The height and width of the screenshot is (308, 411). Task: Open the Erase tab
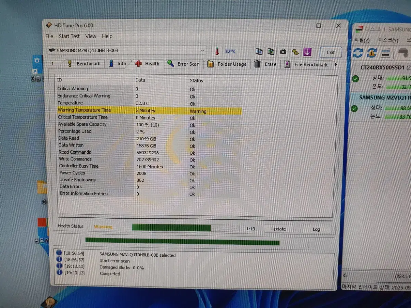265,64
